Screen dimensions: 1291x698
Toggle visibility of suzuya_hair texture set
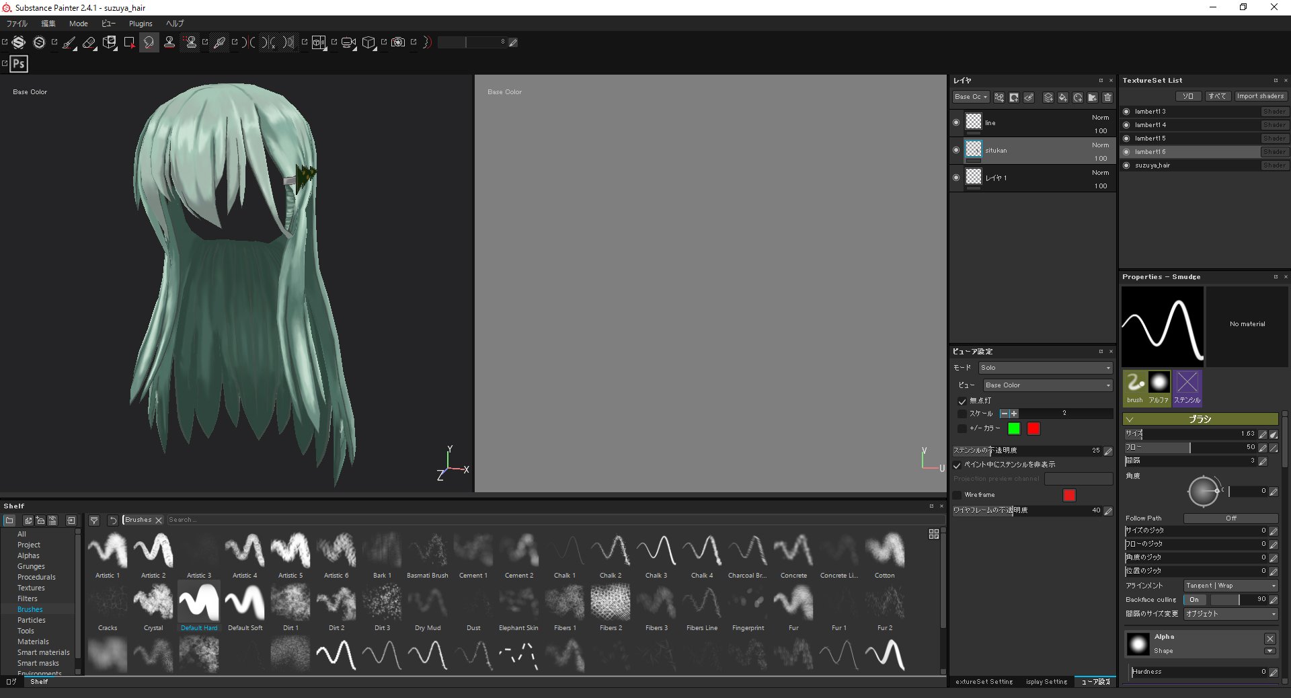(x=1126, y=165)
